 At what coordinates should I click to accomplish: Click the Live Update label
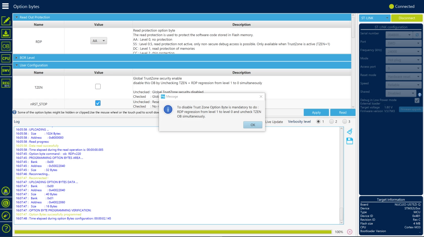pos(274,122)
